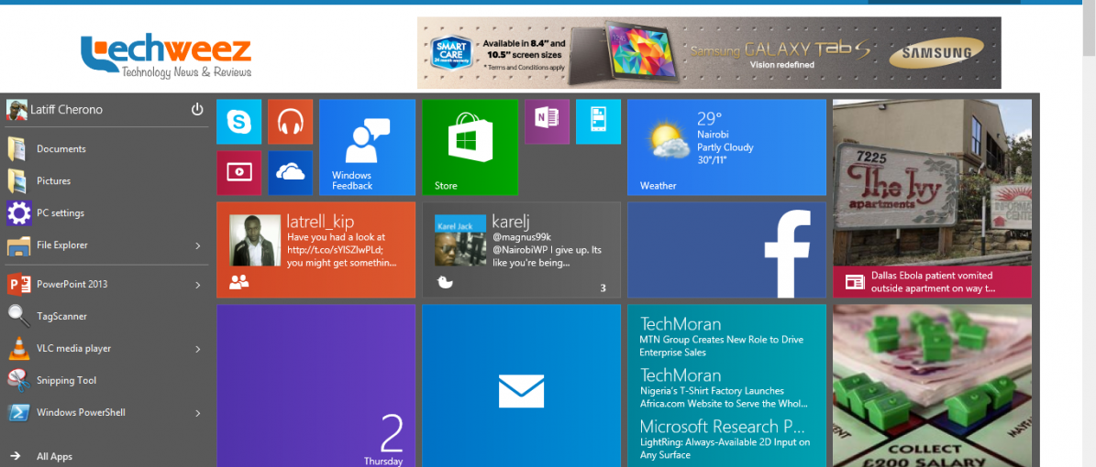The height and width of the screenshot is (467, 1096).
Task: Expand the PowerPoint 2013 jump list arrow
Action: click(x=198, y=285)
